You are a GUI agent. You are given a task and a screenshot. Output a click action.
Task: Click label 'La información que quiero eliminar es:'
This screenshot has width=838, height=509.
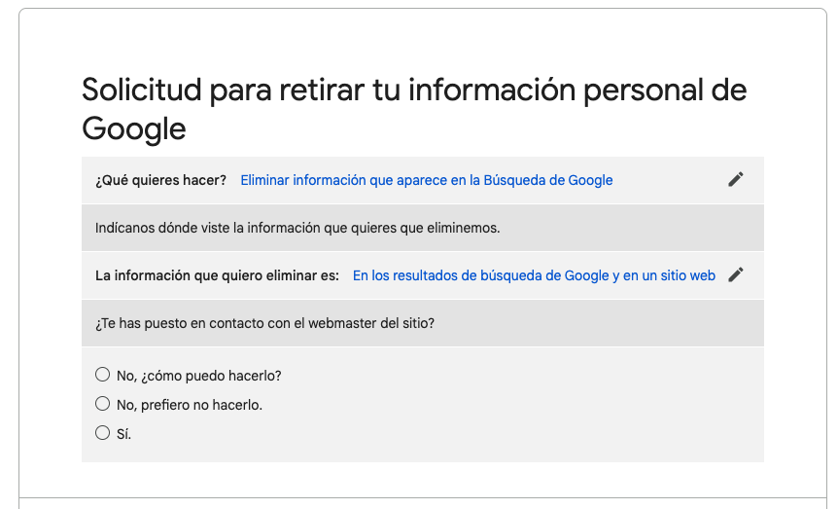[217, 275]
